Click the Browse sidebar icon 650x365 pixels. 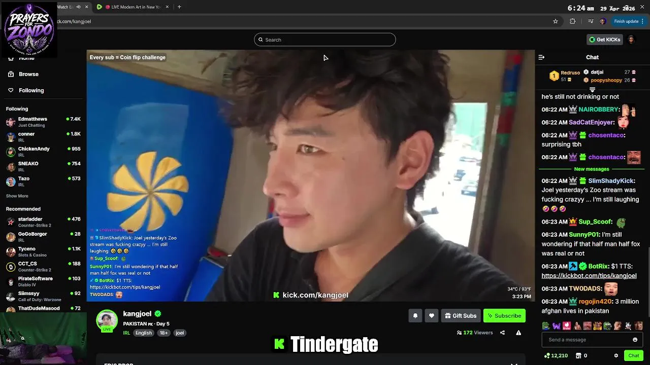11,74
